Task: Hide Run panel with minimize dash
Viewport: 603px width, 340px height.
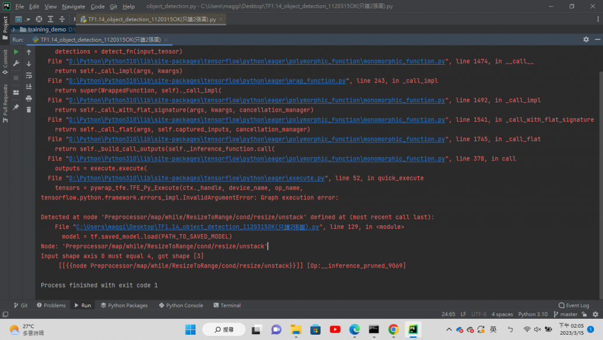Action: tap(597, 39)
